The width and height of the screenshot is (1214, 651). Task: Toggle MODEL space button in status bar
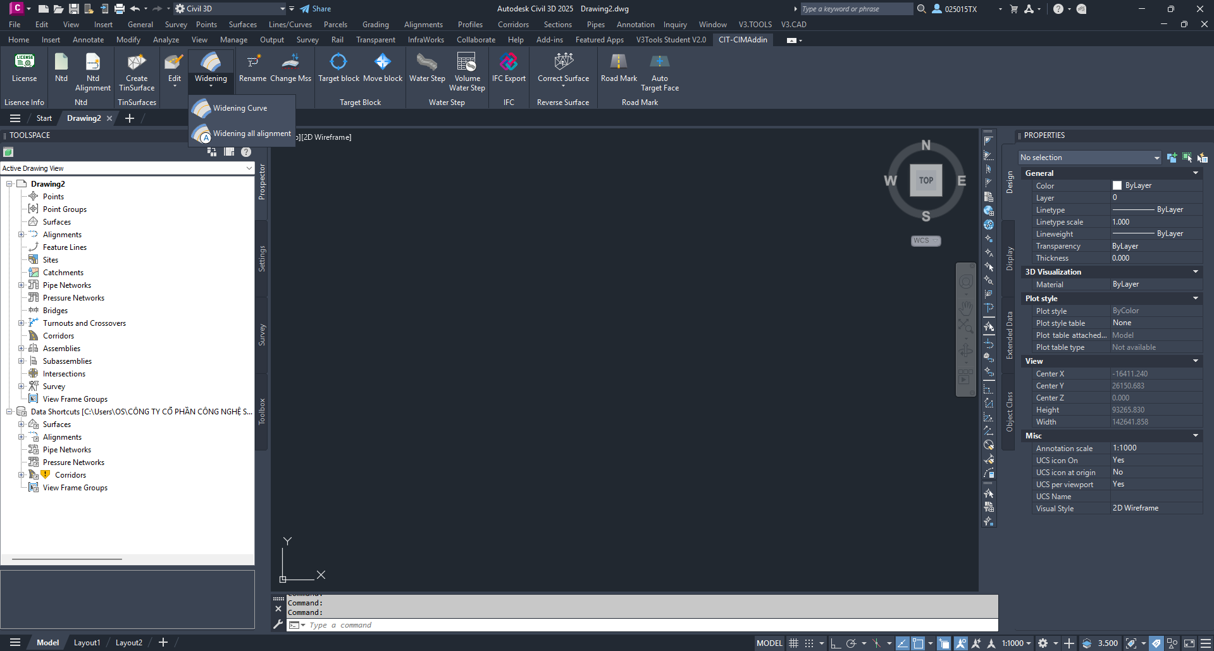(769, 643)
